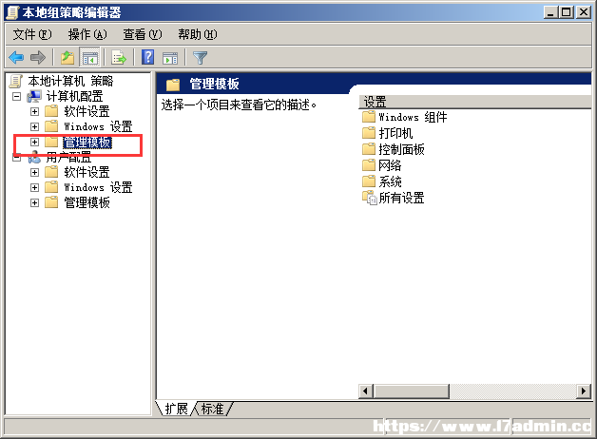Screen dimensions: 597x439
Task: Open the 操作(A) menu
Action: [x=87, y=34]
